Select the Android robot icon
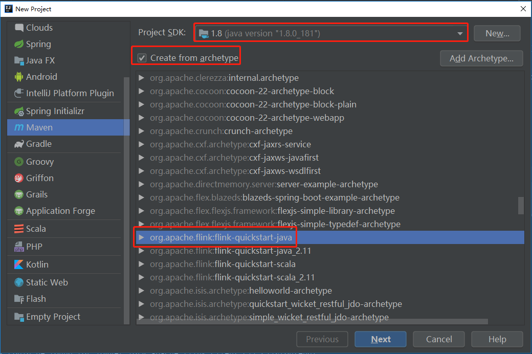The image size is (532, 354). [19, 77]
